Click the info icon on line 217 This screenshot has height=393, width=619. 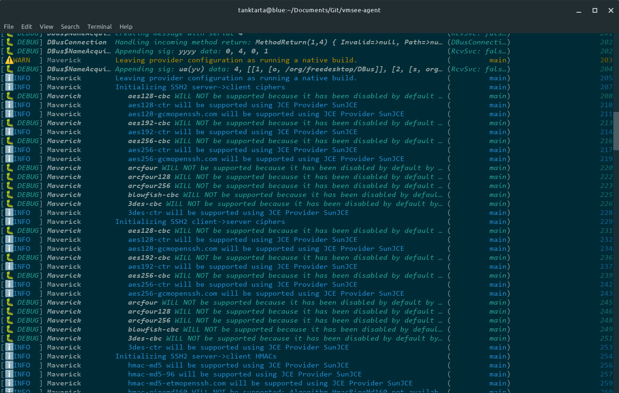click(9, 150)
